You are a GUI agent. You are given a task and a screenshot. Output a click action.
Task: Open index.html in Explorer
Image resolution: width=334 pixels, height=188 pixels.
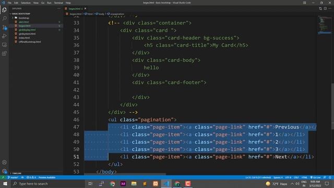click(x=25, y=38)
